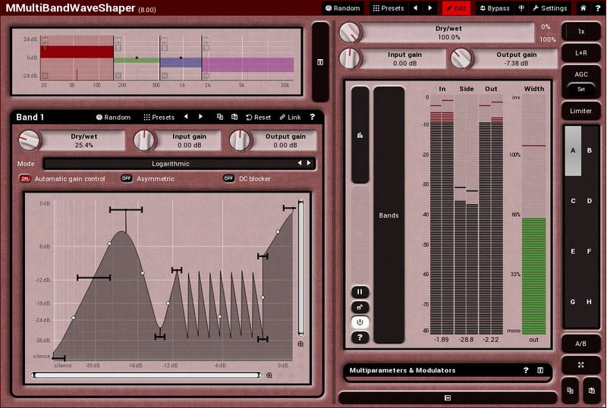Collapse the band graph using its side expander
The width and height of the screenshot is (607, 408).
320,62
